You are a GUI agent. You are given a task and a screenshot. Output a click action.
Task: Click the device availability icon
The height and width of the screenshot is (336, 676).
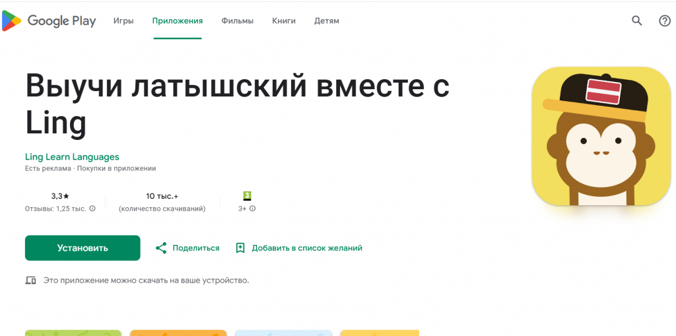[30, 281]
